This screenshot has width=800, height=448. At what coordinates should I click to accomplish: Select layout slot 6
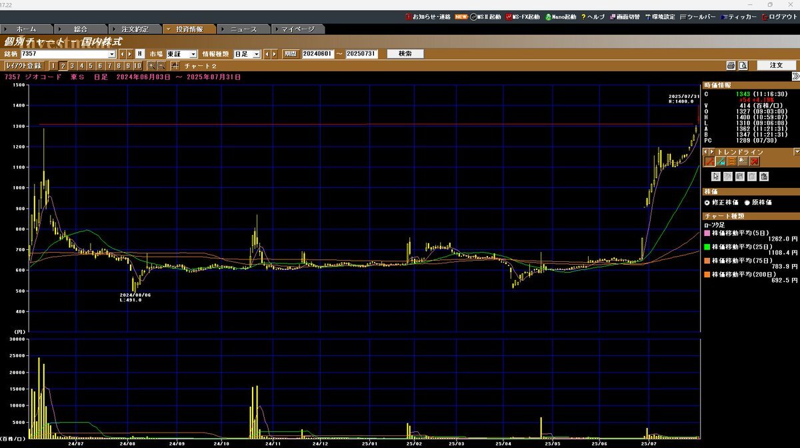(x=99, y=65)
